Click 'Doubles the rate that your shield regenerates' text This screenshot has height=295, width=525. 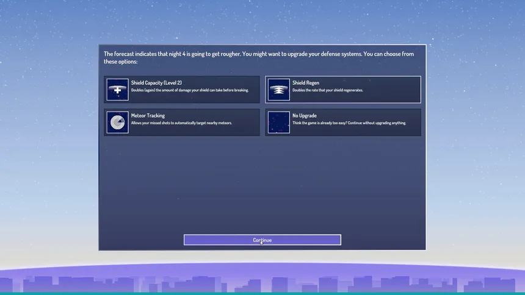327,90
